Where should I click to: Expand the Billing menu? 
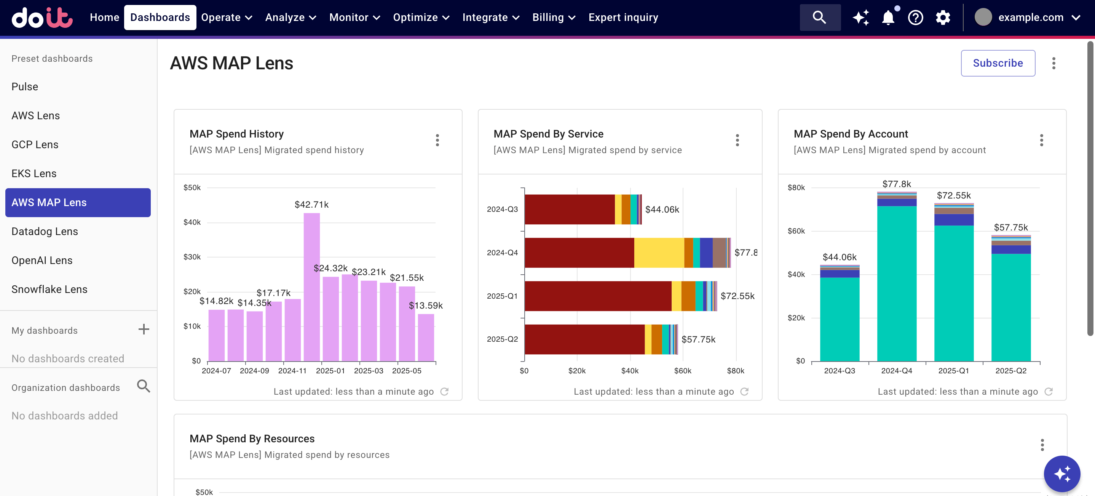tap(554, 18)
